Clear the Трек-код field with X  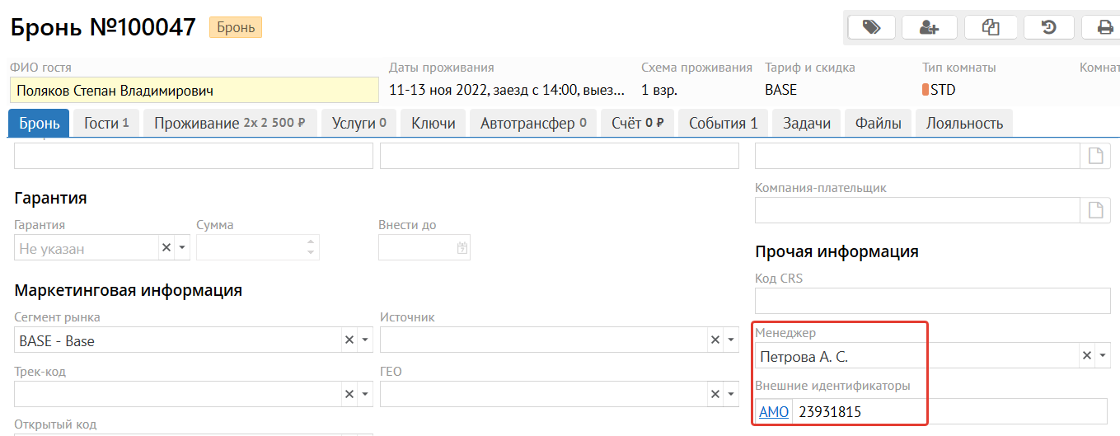point(349,394)
